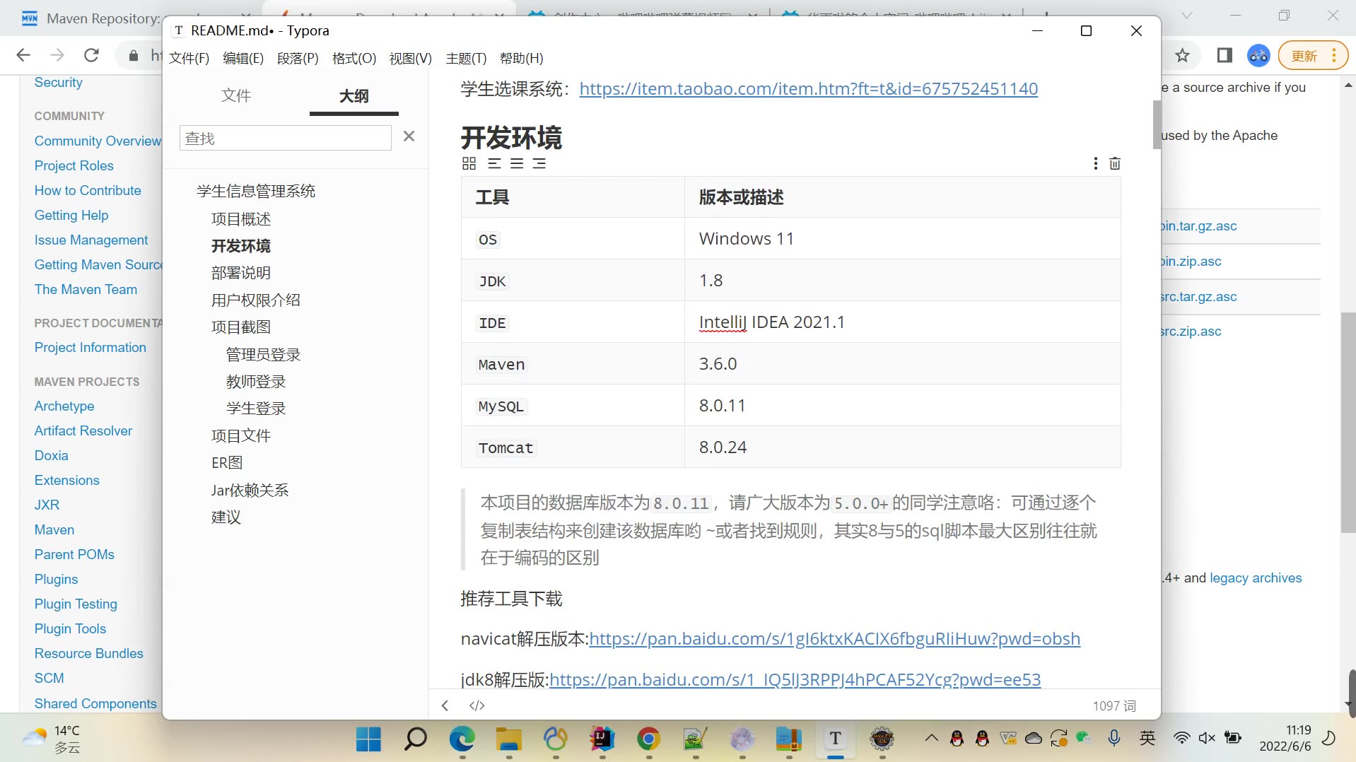This screenshot has height=762, width=1356.
Task: Switch sidebar to the 文件 tab
Action: pyautogui.click(x=236, y=95)
